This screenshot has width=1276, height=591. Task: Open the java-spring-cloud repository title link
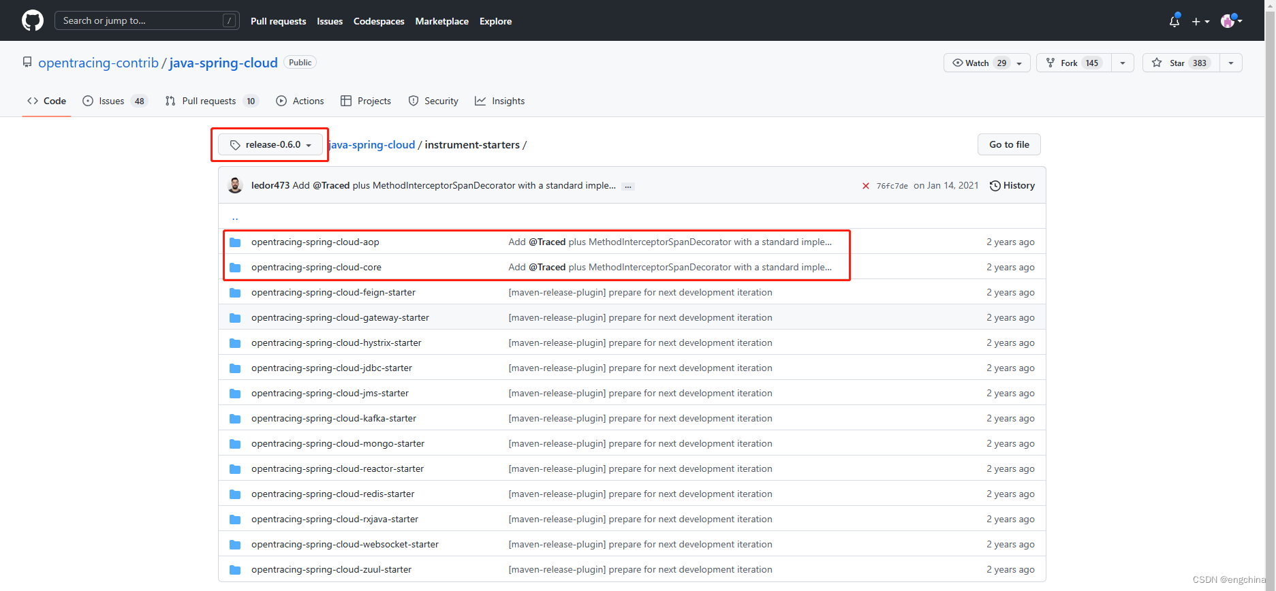223,63
